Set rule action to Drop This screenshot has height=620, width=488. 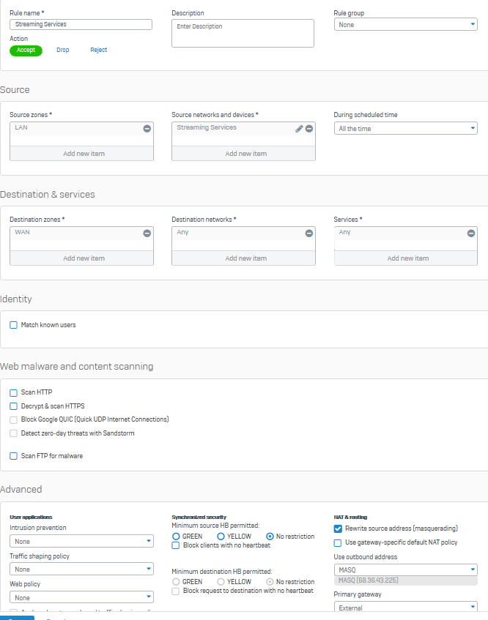click(x=63, y=51)
